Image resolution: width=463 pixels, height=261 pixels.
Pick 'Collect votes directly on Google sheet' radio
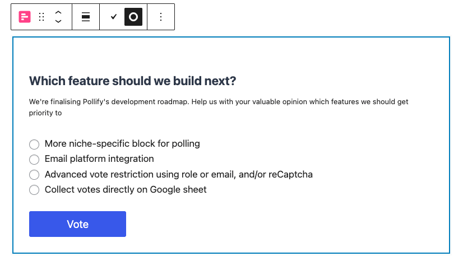click(x=34, y=190)
